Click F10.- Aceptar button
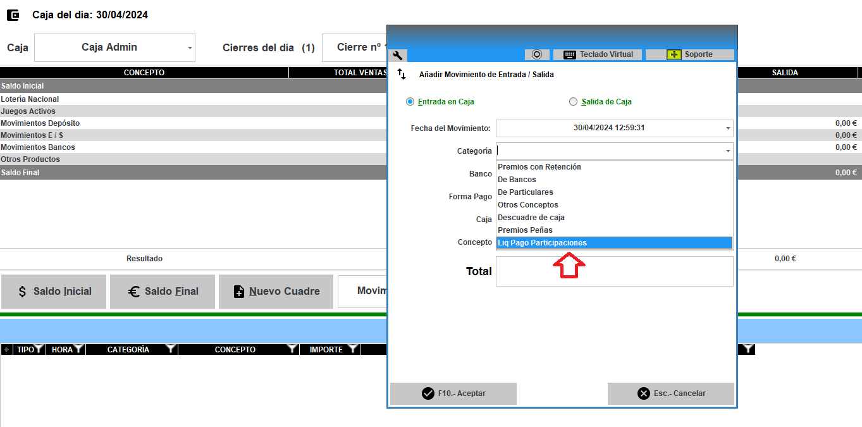This screenshot has width=862, height=427. 453,393
